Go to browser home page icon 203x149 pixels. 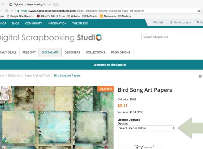click(12, 11)
